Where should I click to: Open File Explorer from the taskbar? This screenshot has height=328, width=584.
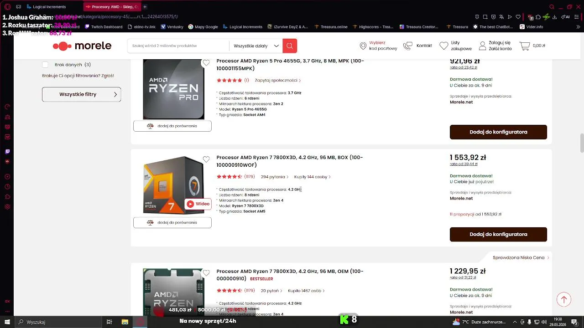coord(125,322)
